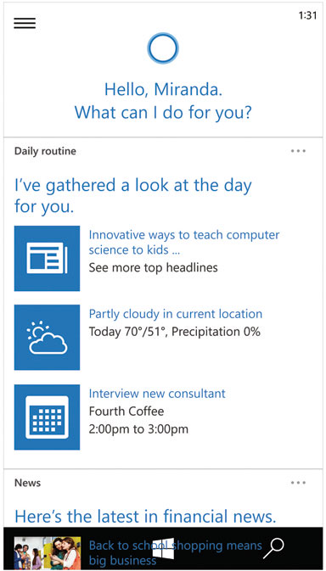This screenshot has width=326, height=571.
Task: Click the 1:31 clock in status bar
Action: pos(307,15)
